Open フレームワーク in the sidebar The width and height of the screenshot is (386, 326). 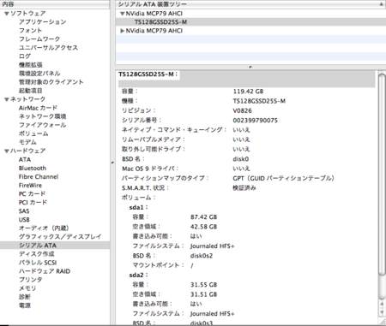[39, 39]
